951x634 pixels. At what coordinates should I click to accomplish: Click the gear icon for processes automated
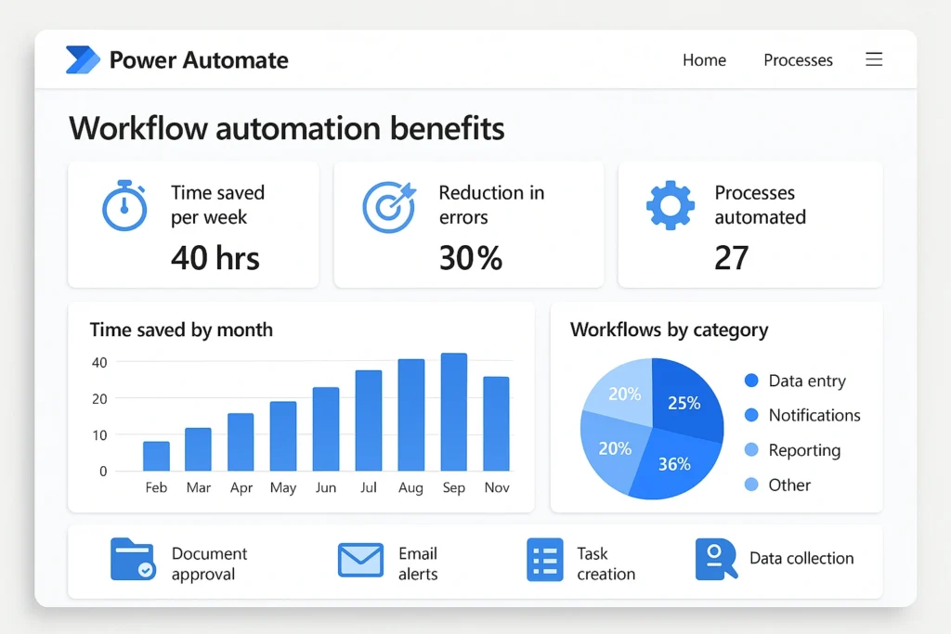coord(670,206)
